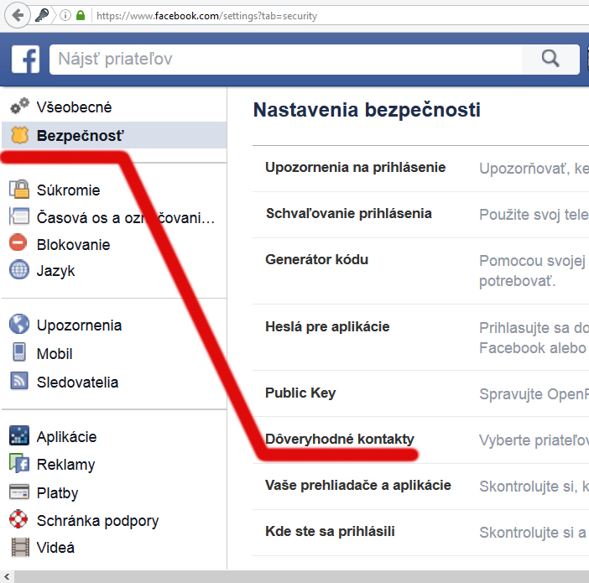Click the RSS icon beside Sledovatelia
This screenshot has height=583, width=589.
point(19,382)
